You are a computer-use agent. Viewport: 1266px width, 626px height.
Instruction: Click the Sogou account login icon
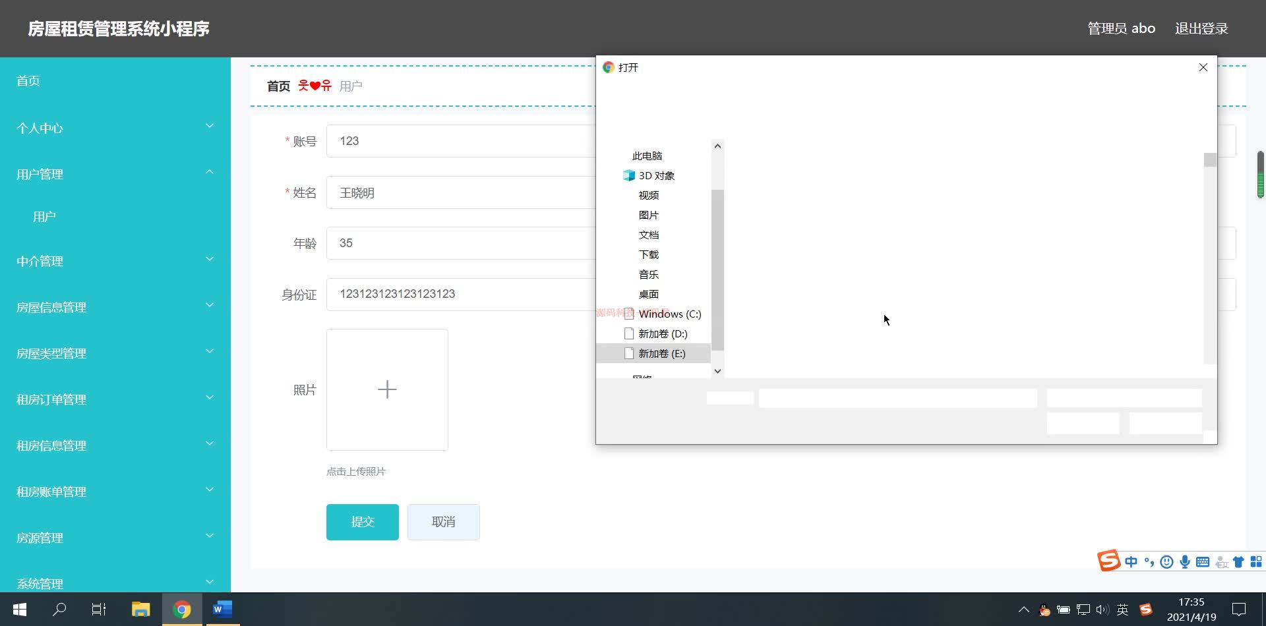pyautogui.click(x=1221, y=562)
